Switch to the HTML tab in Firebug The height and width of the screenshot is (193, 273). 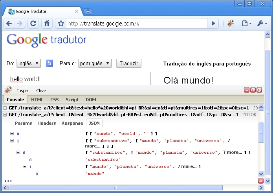[37, 100]
